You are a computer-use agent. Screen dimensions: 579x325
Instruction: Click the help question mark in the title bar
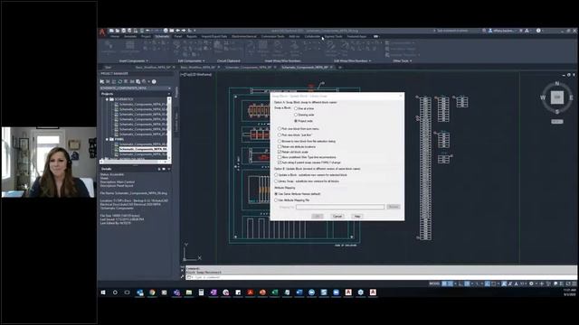click(538, 31)
